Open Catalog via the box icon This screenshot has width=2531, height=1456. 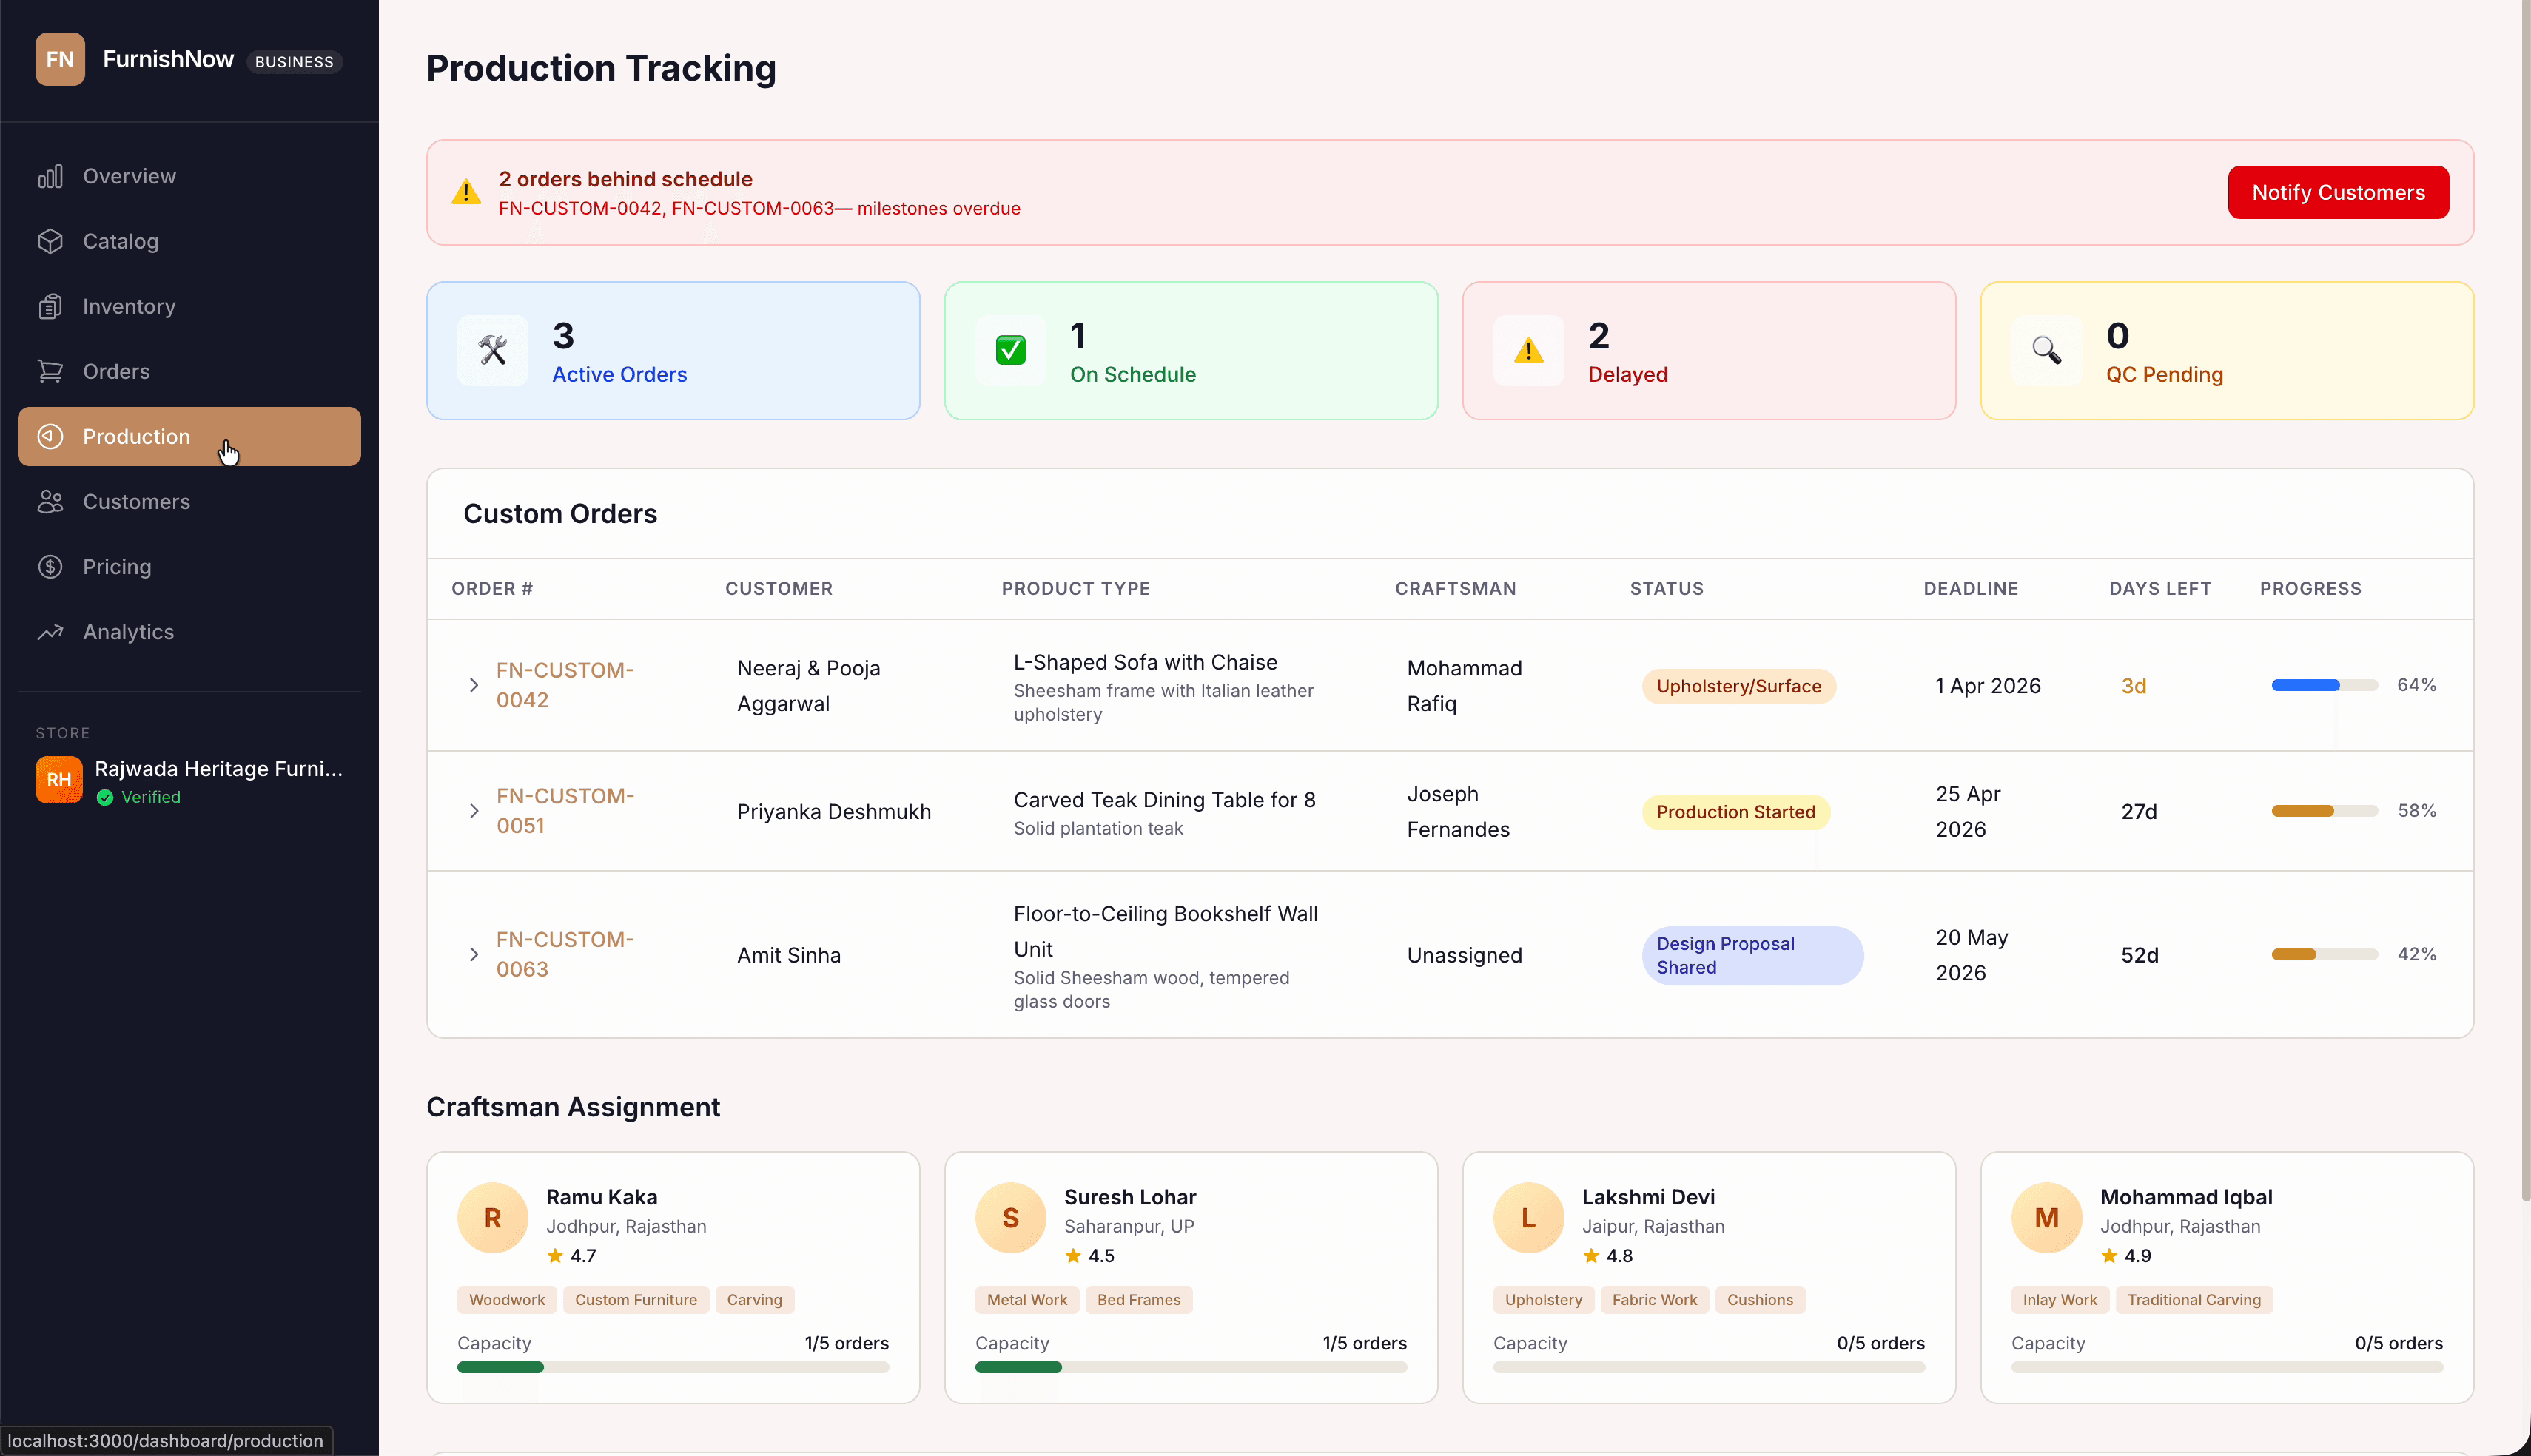tap(50, 241)
